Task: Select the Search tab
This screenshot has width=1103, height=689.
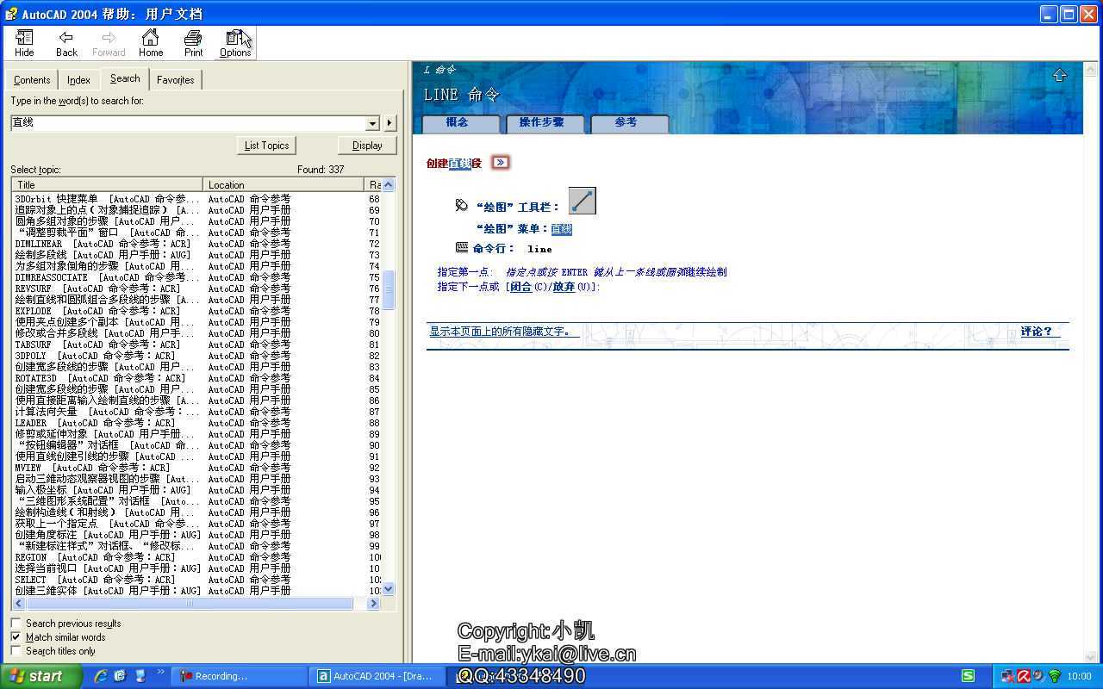Action: 125,78
